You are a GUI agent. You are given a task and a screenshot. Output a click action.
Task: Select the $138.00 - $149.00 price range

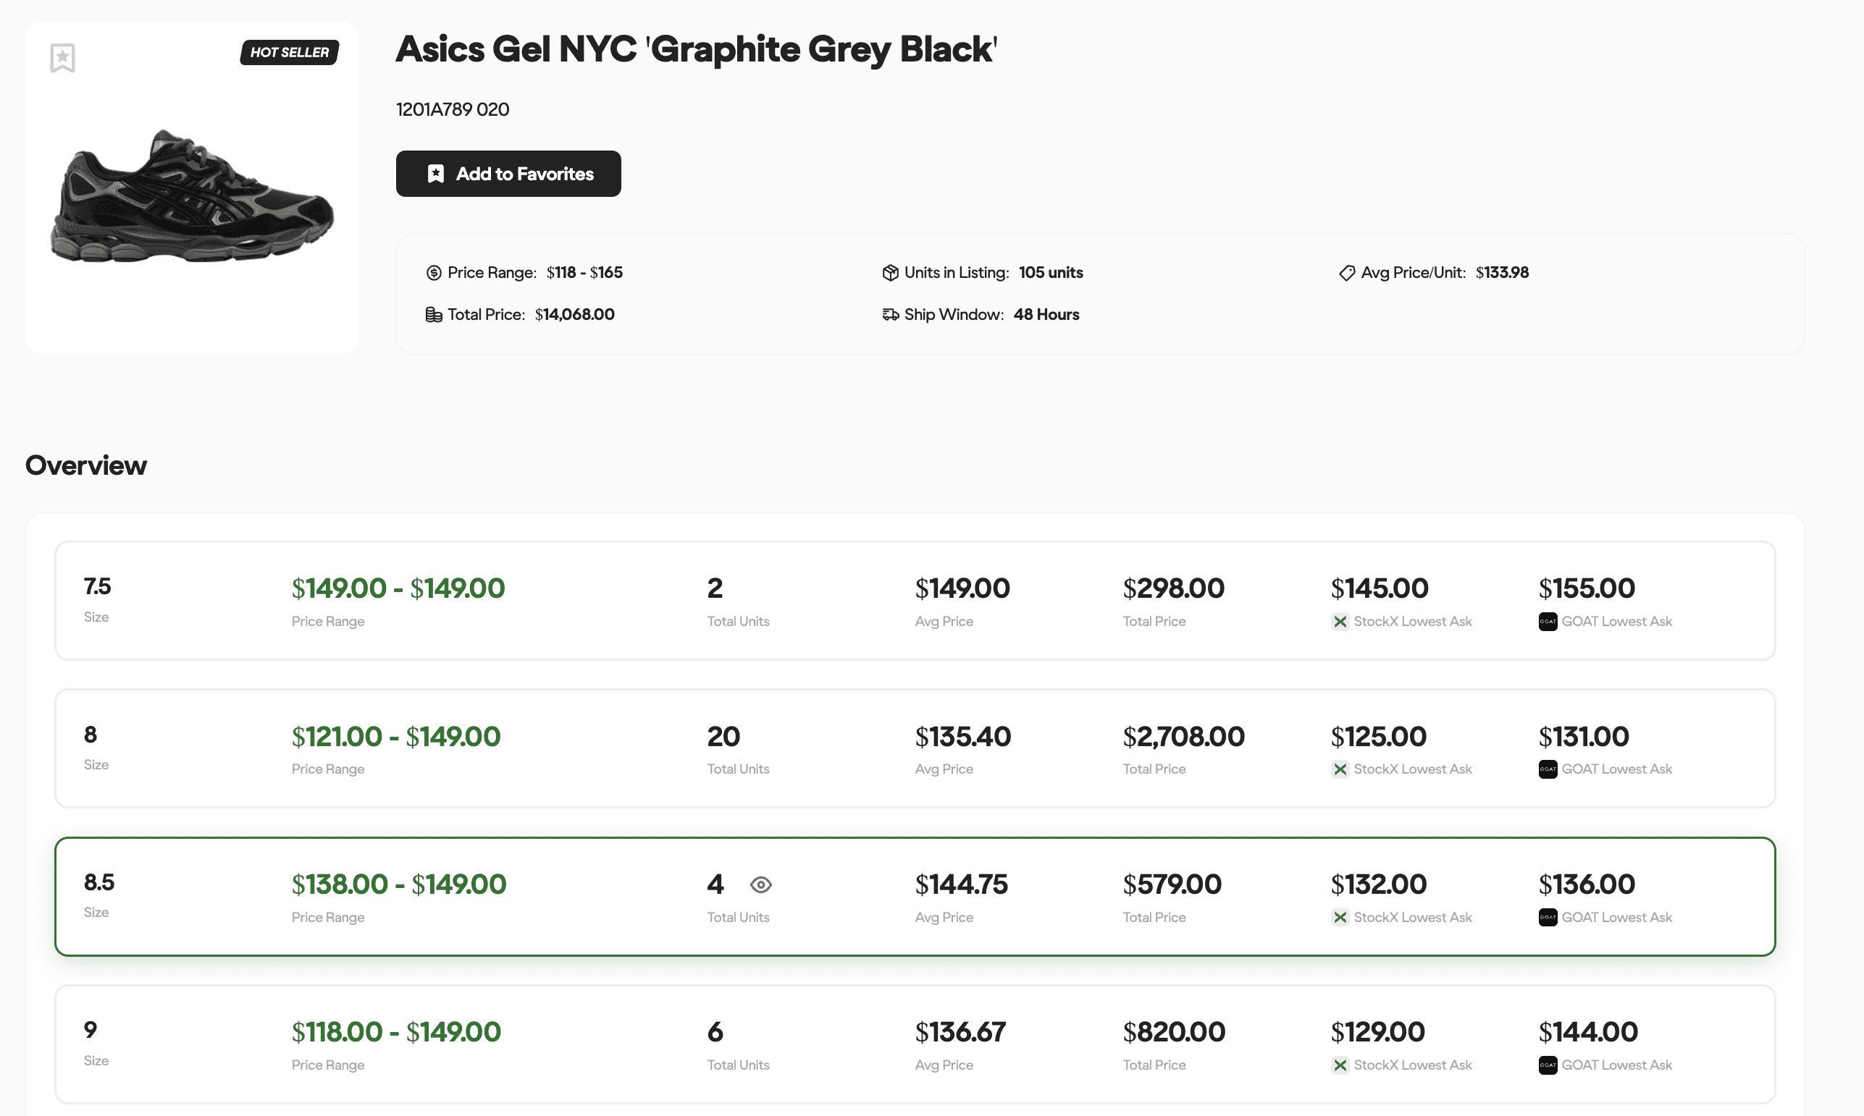[x=399, y=885]
